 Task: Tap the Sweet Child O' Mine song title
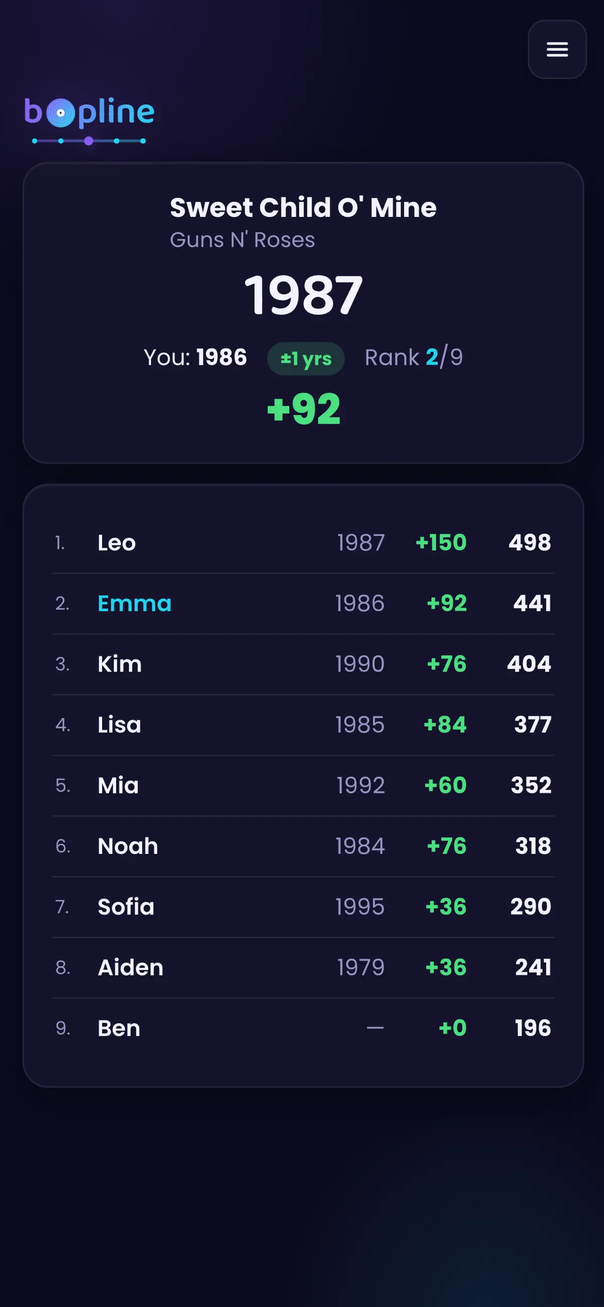pyautogui.click(x=304, y=207)
